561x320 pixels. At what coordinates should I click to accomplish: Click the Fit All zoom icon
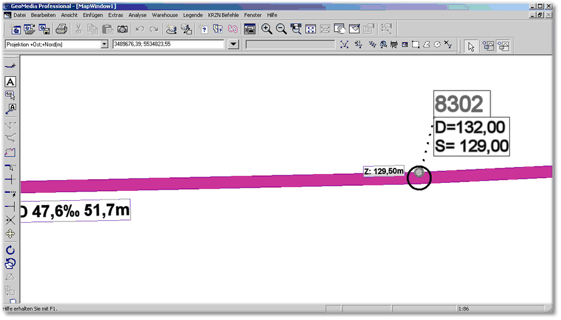pos(310,29)
